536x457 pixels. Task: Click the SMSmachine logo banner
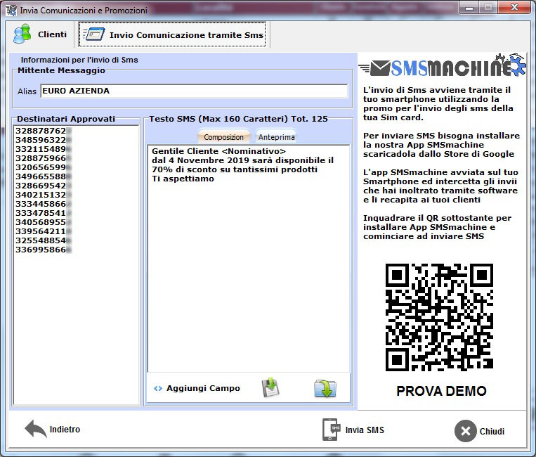pos(442,65)
